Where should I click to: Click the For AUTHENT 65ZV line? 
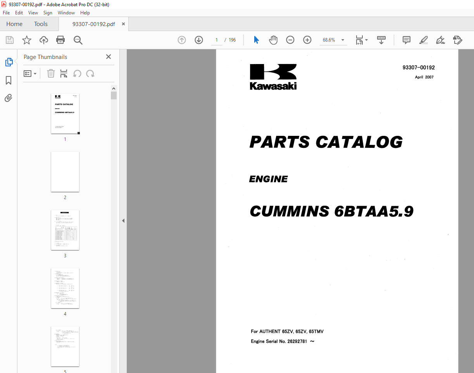click(x=287, y=331)
